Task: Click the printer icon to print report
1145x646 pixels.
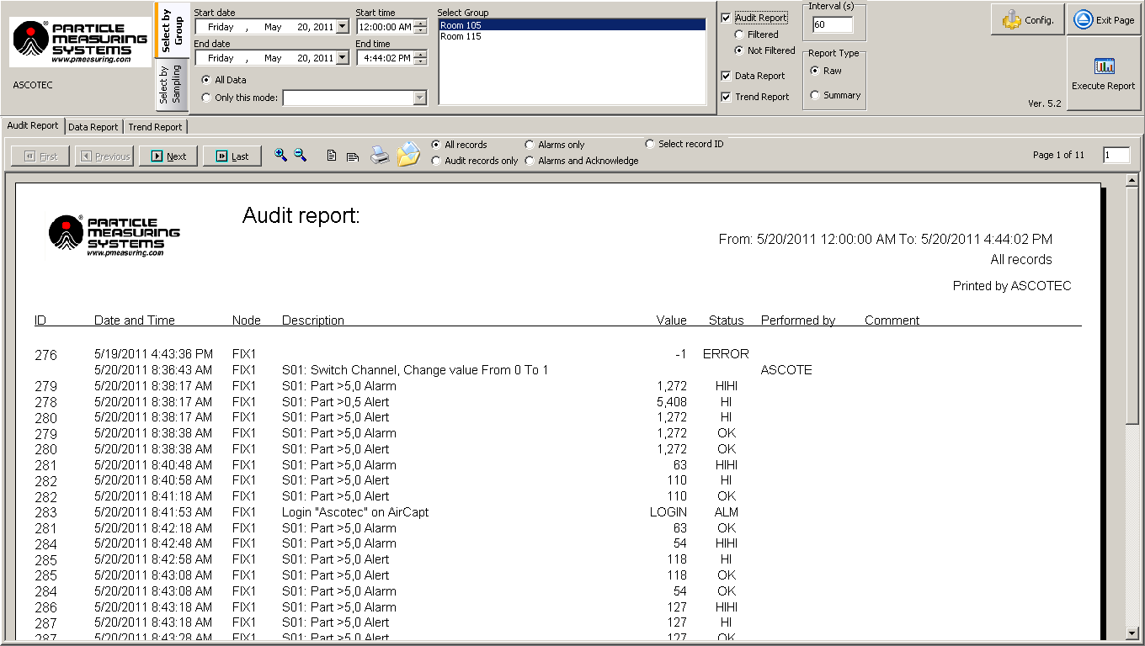Action: 379,155
